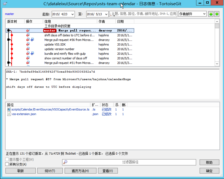Select the 'Merge pull request #56' commit
The image size is (224, 179).
tap(70, 40)
